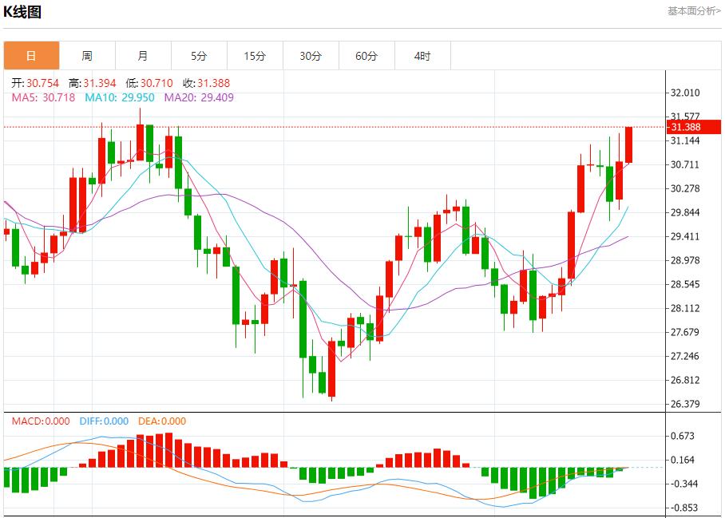The width and height of the screenshot is (725, 518).
Task: Click the 32.010 price axis label
Action: tap(687, 93)
